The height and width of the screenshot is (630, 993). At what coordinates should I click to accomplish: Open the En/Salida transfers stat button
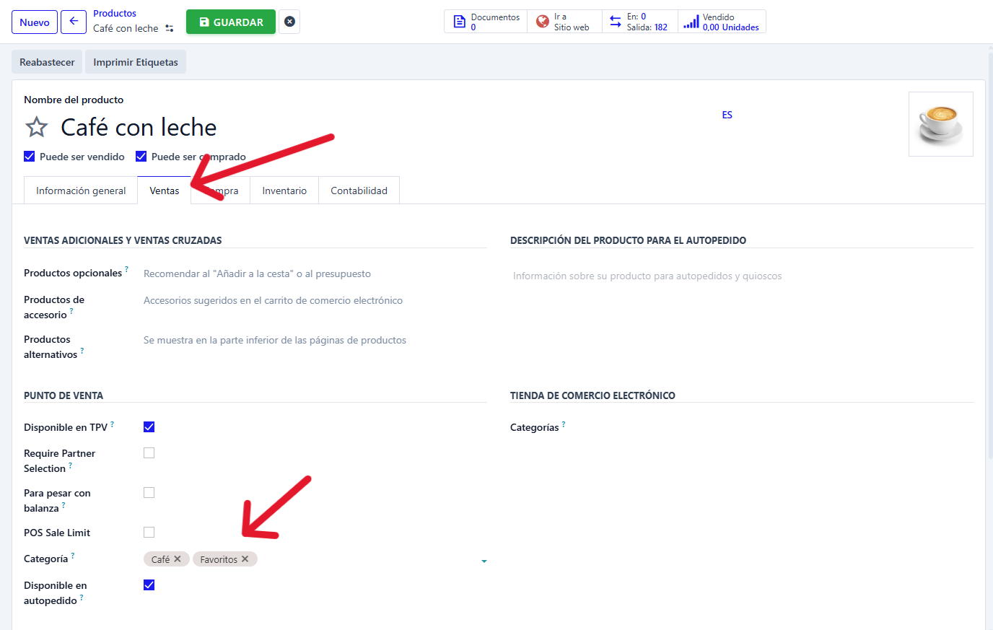tap(639, 22)
